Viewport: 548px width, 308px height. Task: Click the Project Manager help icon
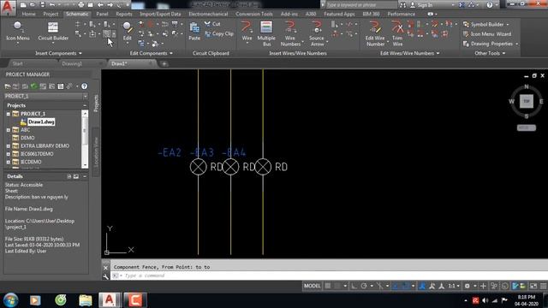[84, 86]
